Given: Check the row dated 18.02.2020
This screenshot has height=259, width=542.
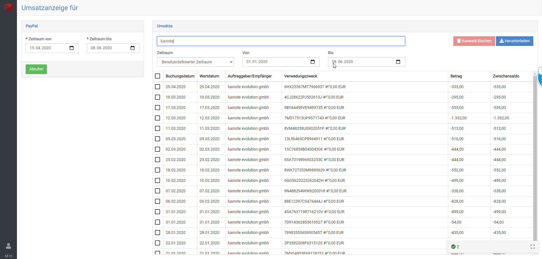Looking at the screenshot, I should 158,170.
